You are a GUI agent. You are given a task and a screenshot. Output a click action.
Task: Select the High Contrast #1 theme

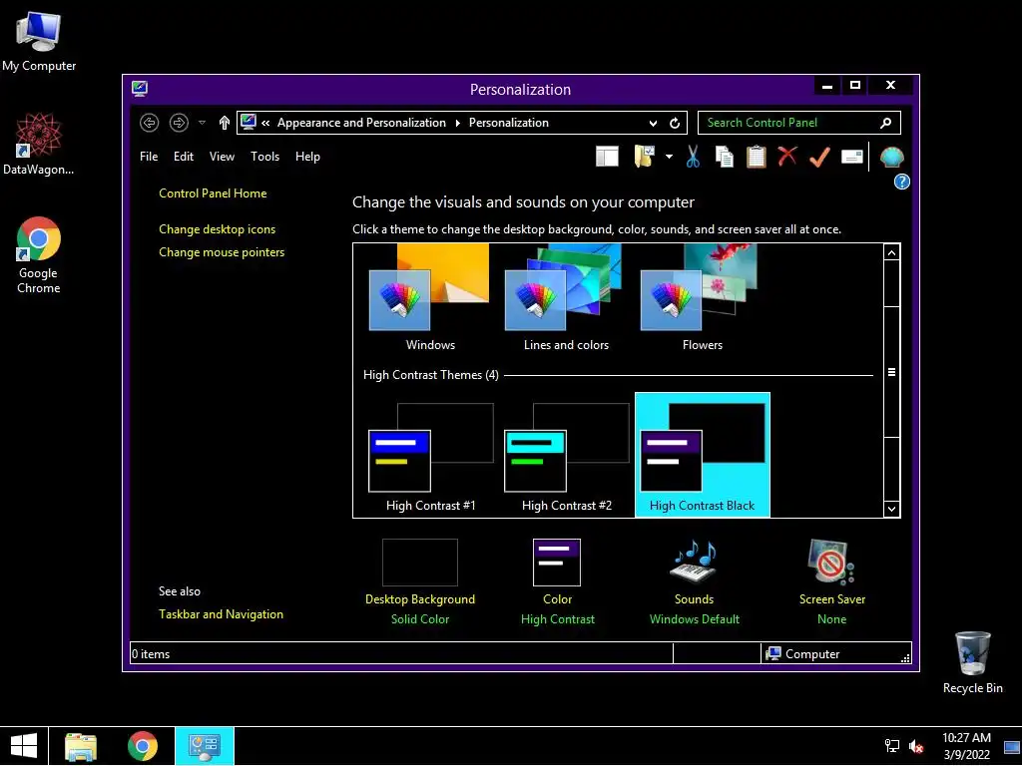click(x=430, y=456)
